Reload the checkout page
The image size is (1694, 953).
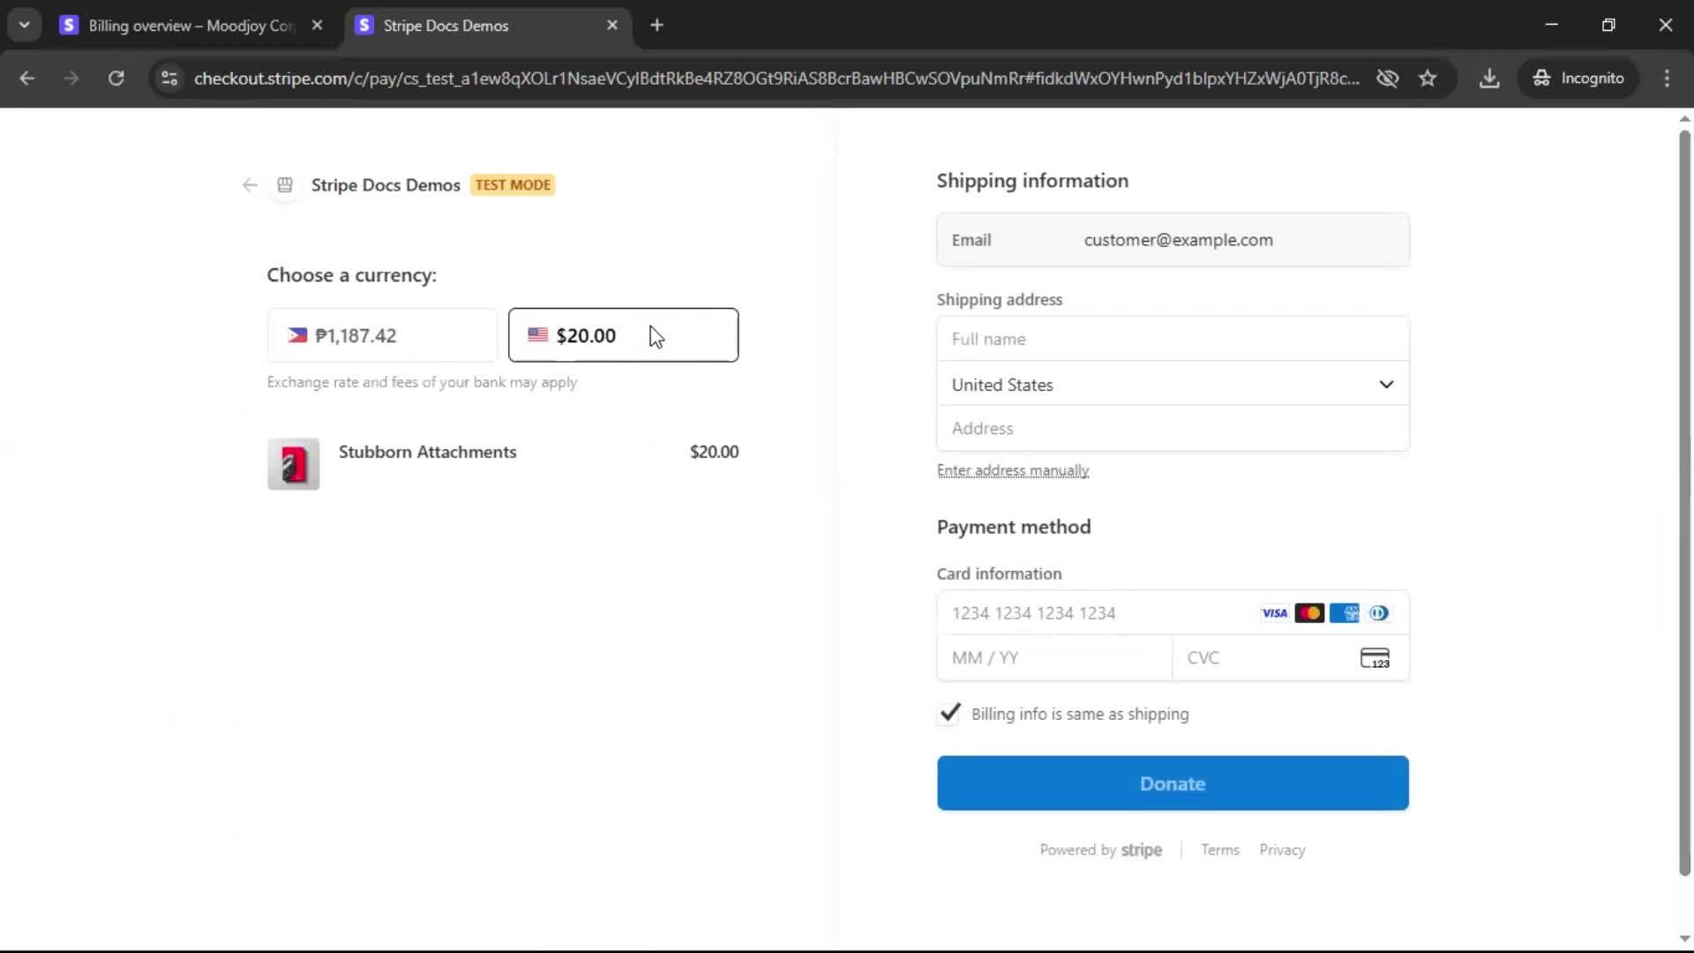[116, 79]
